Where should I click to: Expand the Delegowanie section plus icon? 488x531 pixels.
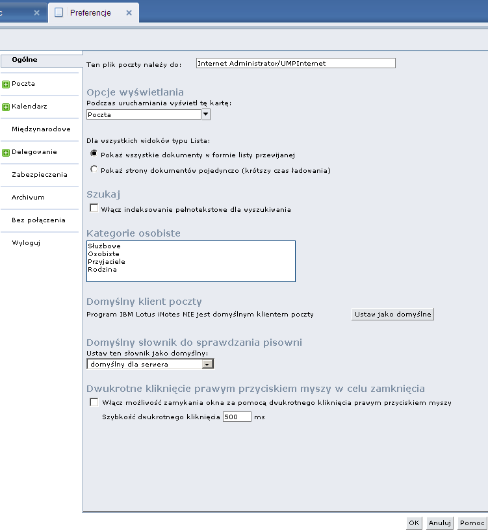click(6, 152)
